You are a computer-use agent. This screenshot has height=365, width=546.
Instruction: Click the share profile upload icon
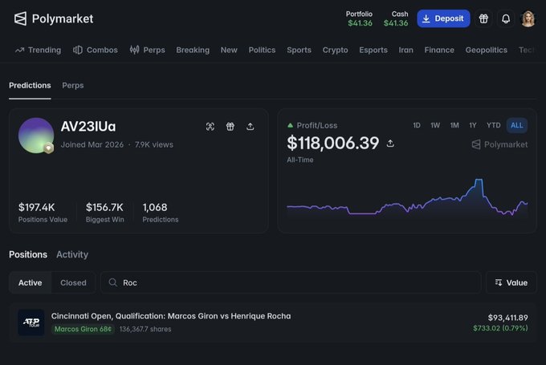pos(250,127)
